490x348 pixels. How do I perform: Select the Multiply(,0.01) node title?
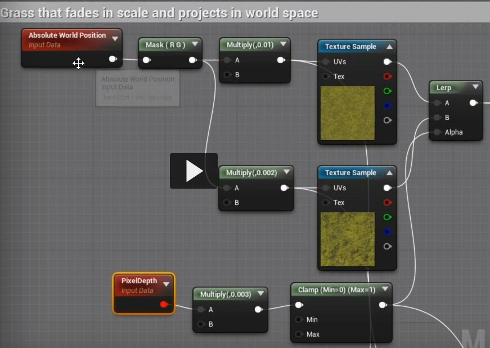pyautogui.click(x=250, y=44)
